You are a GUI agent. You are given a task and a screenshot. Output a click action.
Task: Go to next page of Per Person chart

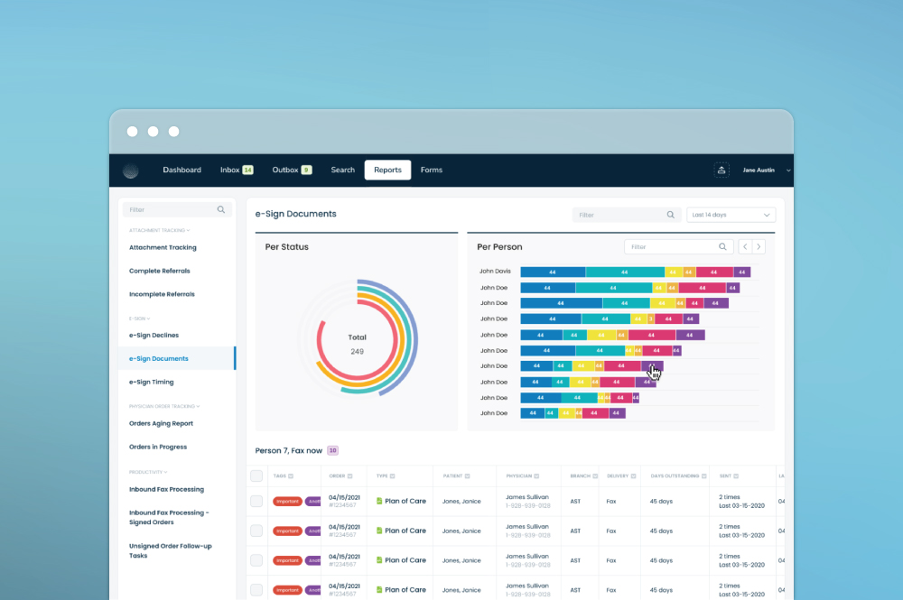[759, 246]
